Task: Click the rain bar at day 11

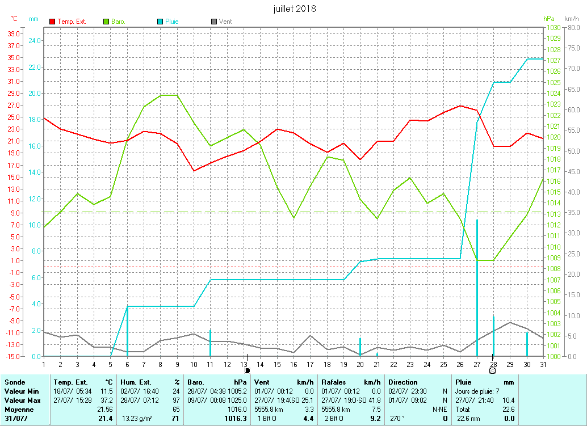Action: point(211,343)
